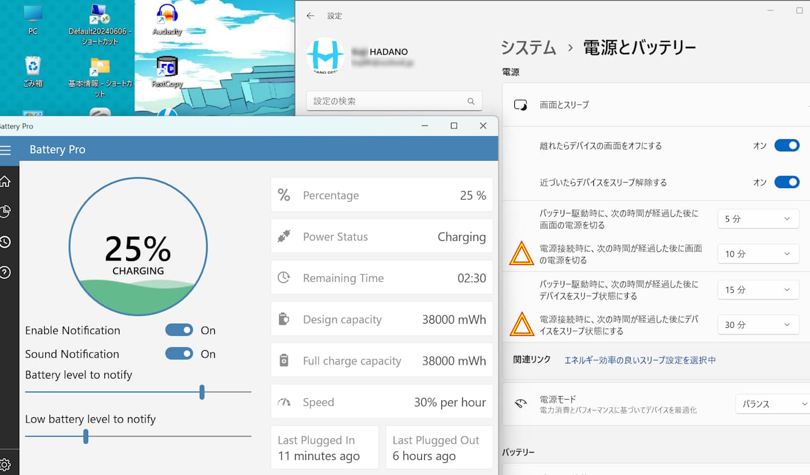Click the back arrow in Windows Settings

pyautogui.click(x=310, y=16)
